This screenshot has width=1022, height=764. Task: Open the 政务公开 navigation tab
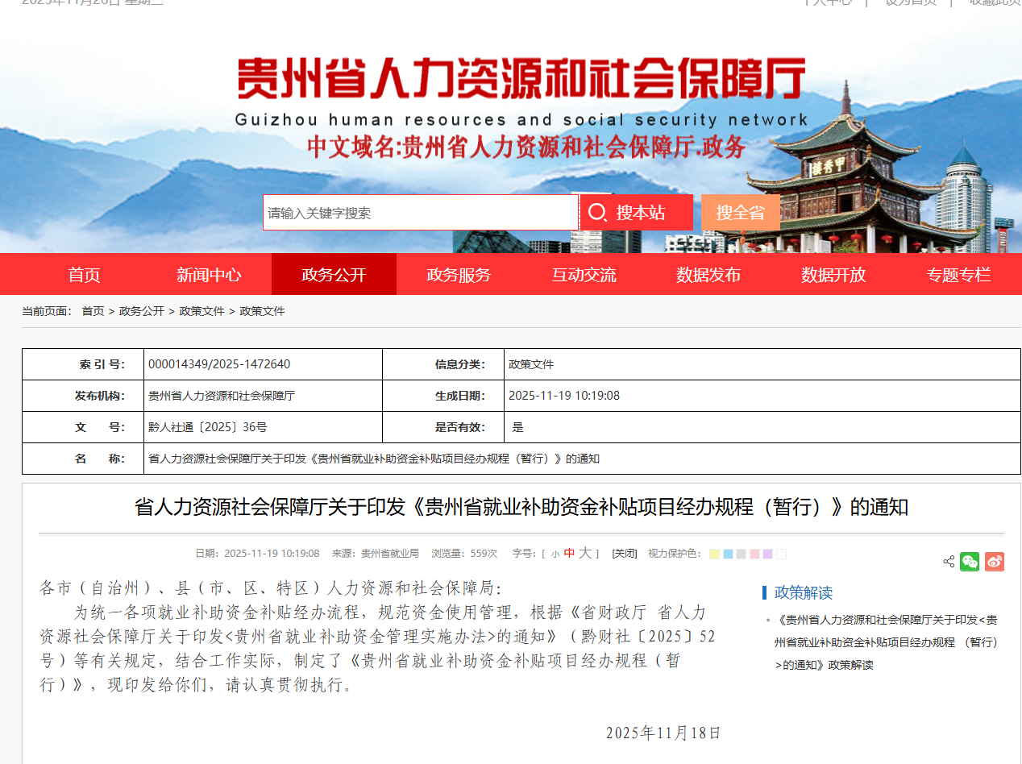click(334, 275)
